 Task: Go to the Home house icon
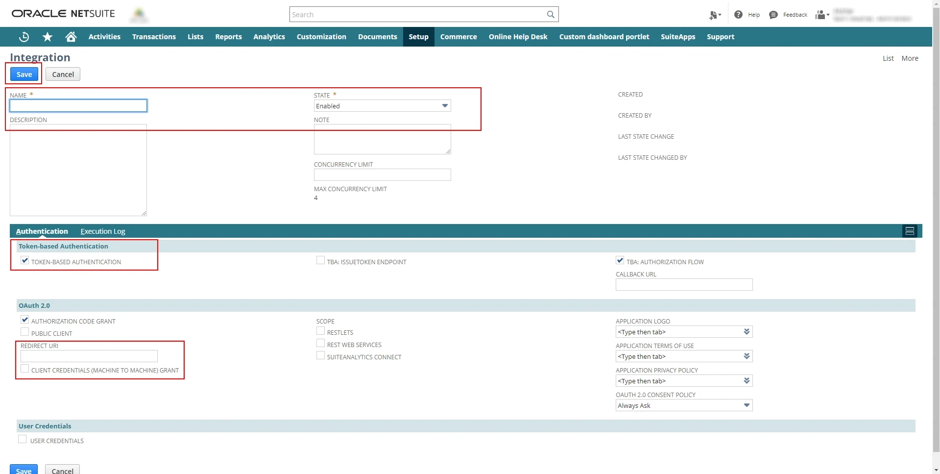coord(71,37)
